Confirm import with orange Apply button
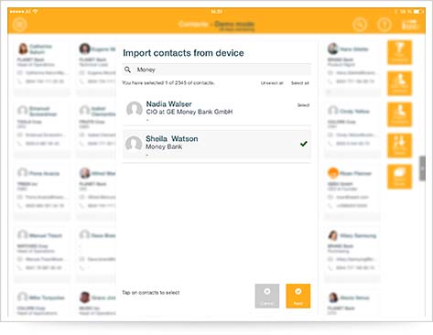This screenshot has width=433, height=335. (x=298, y=296)
